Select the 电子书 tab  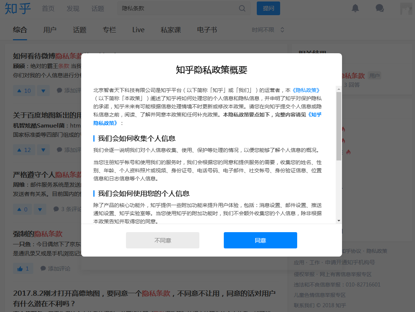(207, 30)
